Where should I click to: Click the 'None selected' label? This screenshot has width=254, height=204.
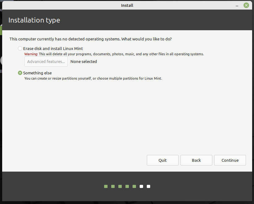click(84, 61)
